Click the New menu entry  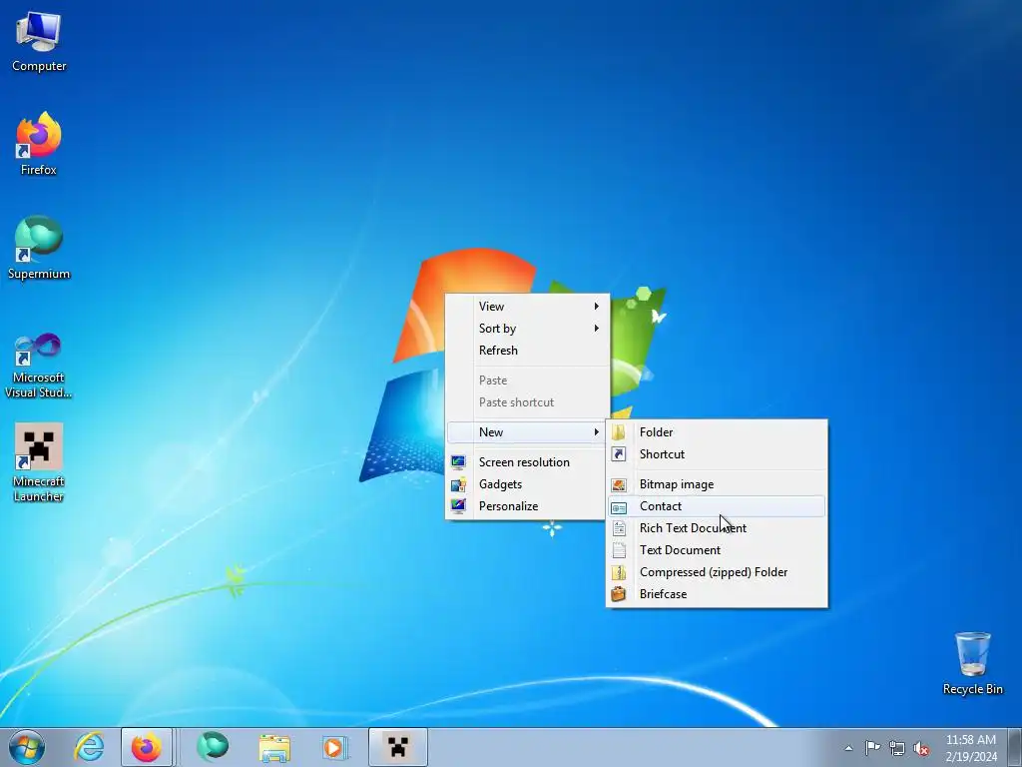pos(527,431)
